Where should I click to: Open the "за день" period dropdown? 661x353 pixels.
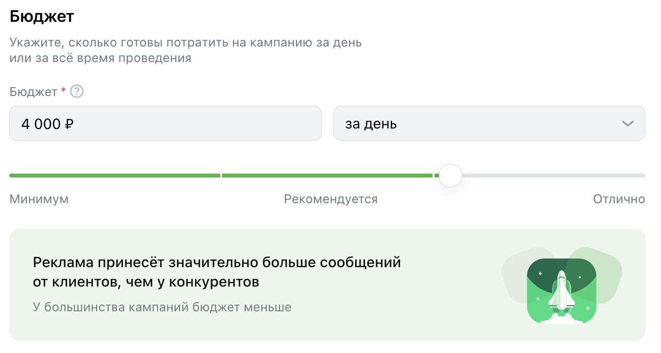click(x=489, y=124)
